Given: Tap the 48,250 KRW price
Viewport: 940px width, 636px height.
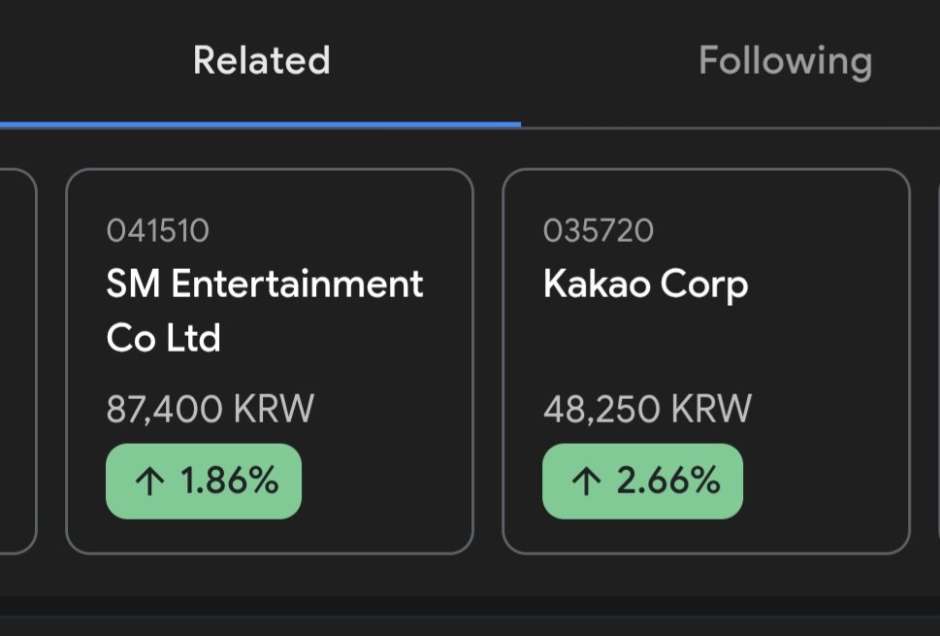Looking at the screenshot, I should (x=647, y=409).
